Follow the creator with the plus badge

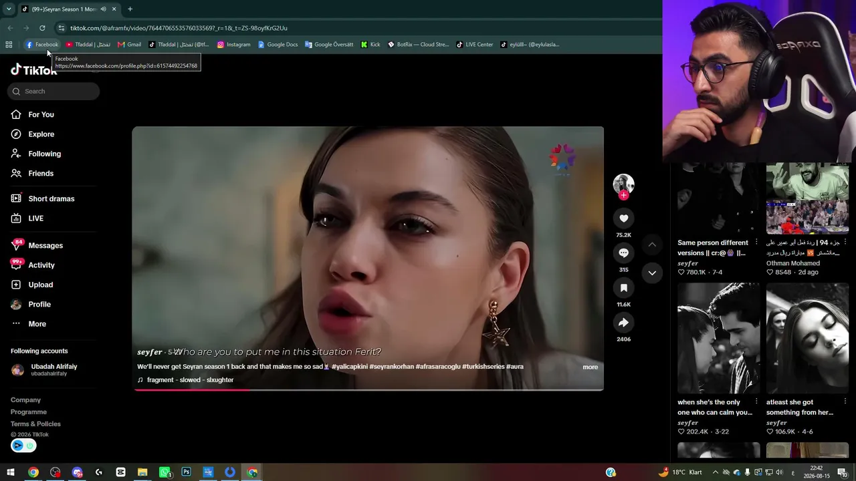coord(624,195)
